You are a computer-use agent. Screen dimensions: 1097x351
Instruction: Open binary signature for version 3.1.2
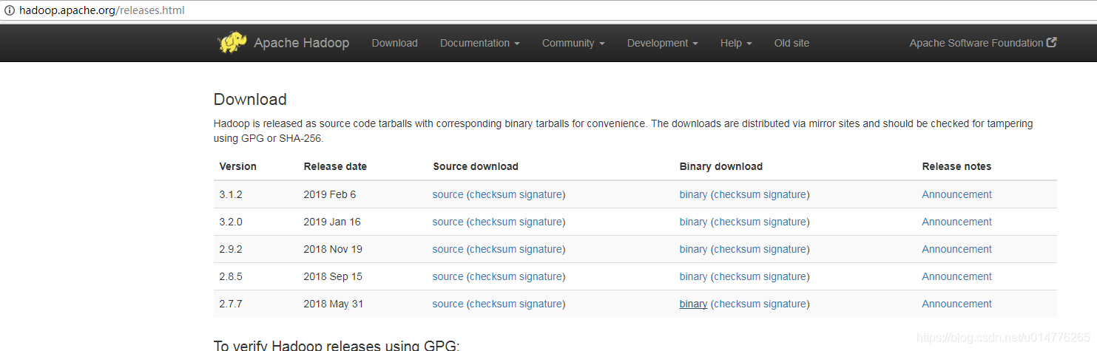click(x=784, y=194)
